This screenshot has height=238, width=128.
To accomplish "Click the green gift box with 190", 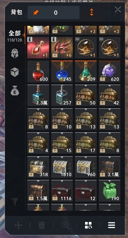I will pyautogui.click(x=110, y=191).
